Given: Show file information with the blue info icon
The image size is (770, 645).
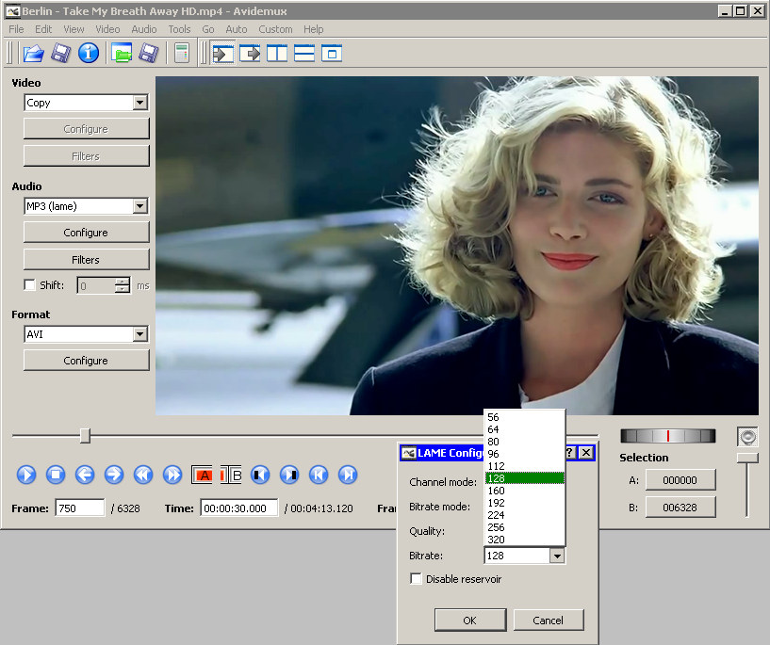Looking at the screenshot, I should pyautogui.click(x=89, y=53).
